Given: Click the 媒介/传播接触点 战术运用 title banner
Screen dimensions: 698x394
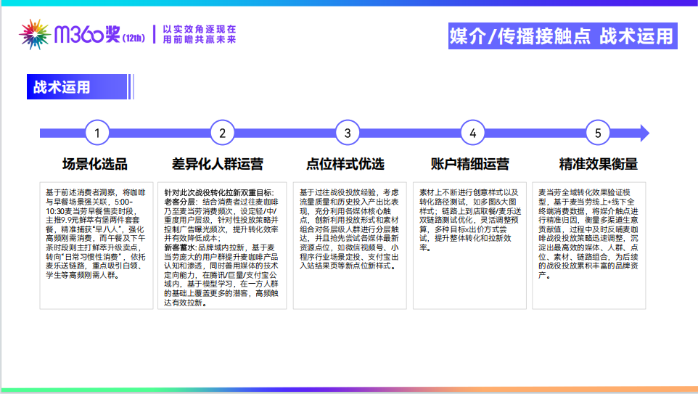Looking at the screenshot, I should 562,36.
